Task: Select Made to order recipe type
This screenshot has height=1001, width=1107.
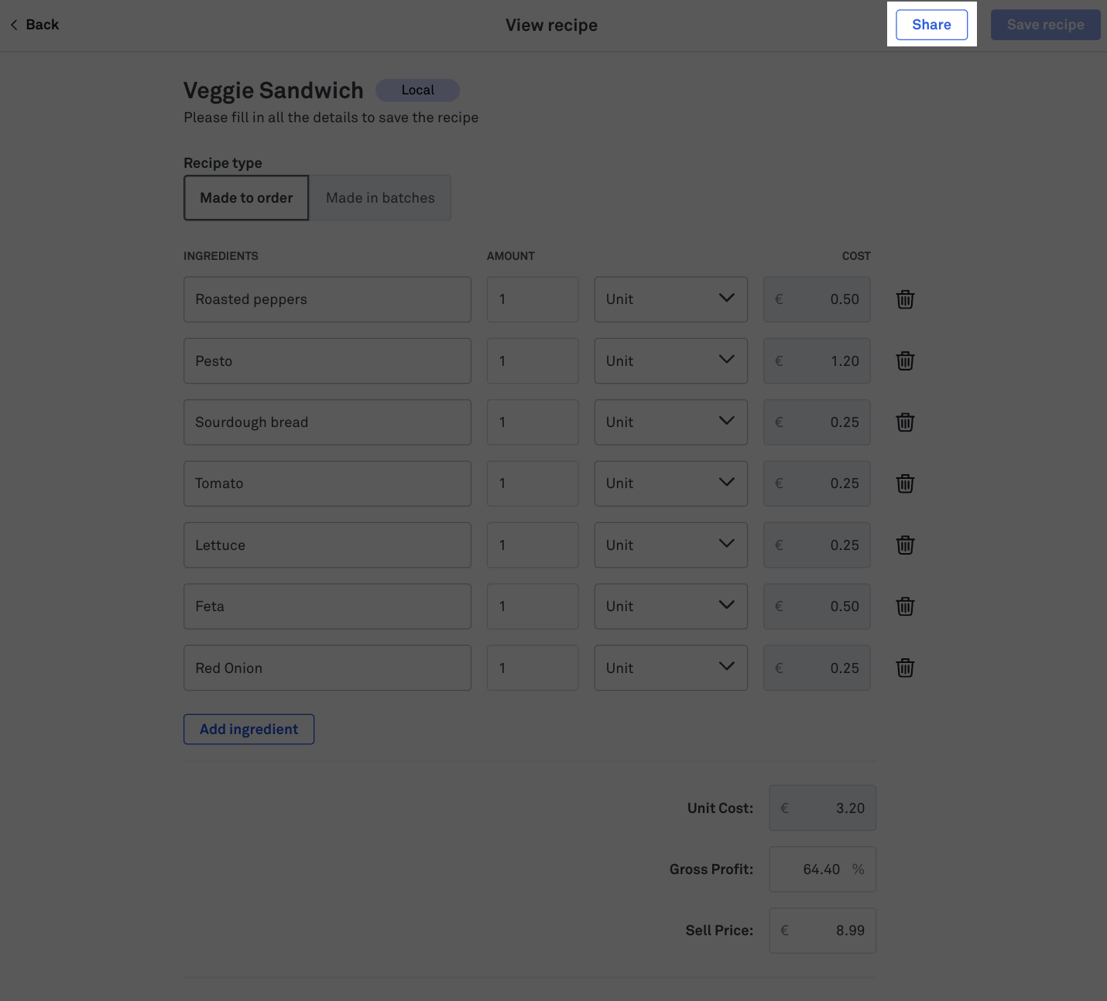Action: pyautogui.click(x=246, y=198)
